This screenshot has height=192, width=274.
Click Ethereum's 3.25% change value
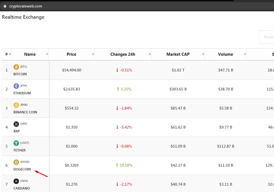click(x=126, y=89)
